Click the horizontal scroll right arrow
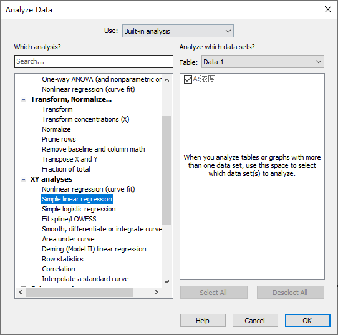Image resolution: width=338 pixels, height=335 pixels. tap(157, 293)
